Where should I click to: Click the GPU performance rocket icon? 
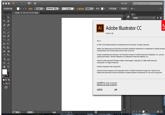coord(35,3)
